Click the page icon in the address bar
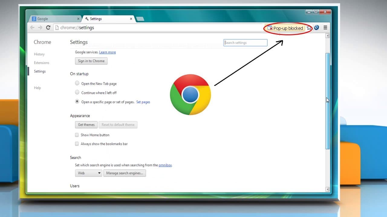387x217 pixels. pos(57,27)
